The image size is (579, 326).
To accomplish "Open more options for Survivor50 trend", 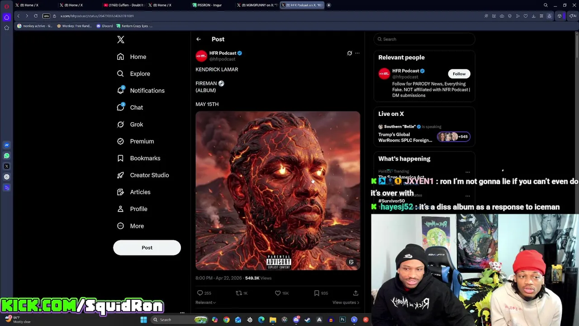I will (x=468, y=196).
